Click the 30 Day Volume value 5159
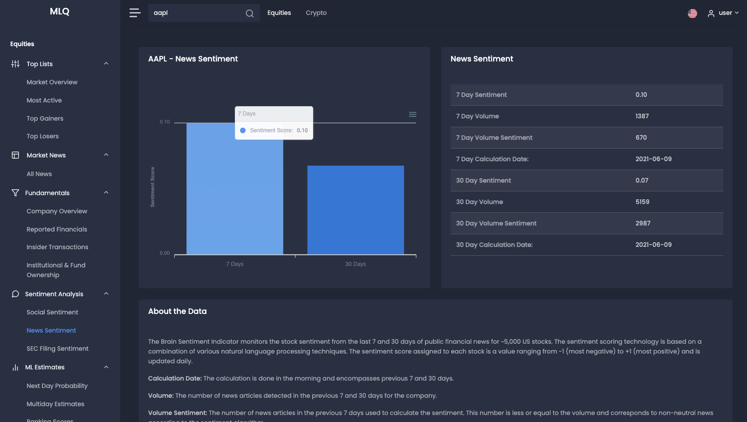747x422 pixels. point(643,202)
